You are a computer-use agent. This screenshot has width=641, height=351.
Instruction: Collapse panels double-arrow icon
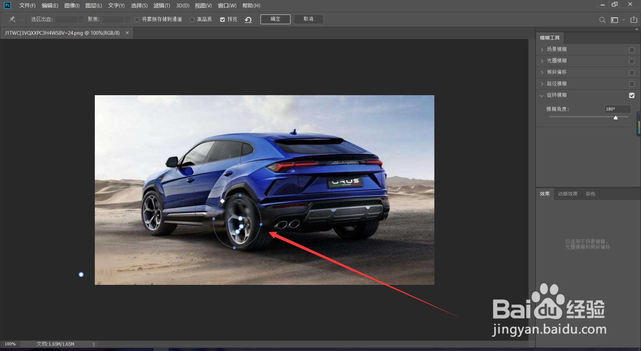(x=637, y=29)
